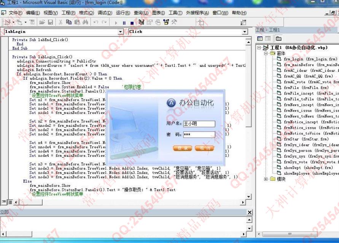The height and width of the screenshot is (243, 339).
Task: Click the Project panel horizontal scrollbar thumb
Action: click(290, 234)
